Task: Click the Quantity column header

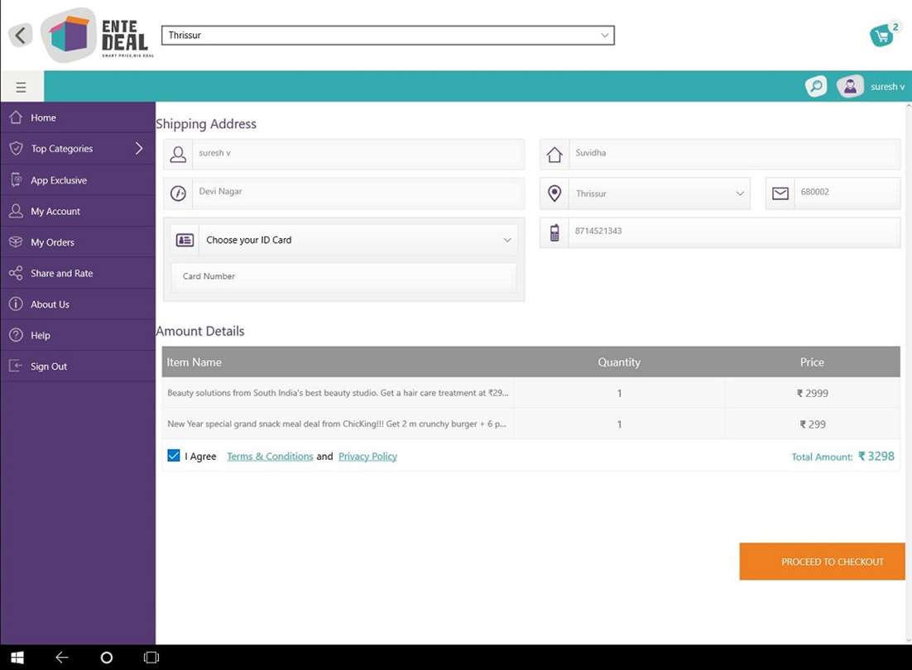Action: point(619,362)
